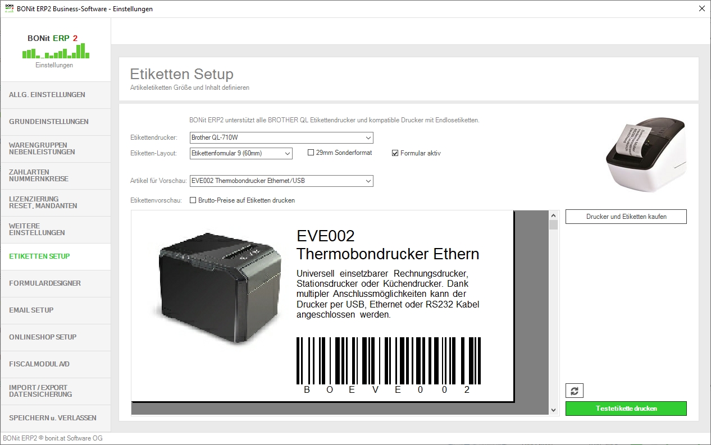The width and height of the screenshot is (711, 445).
Task: Click the 'Etikettendrucker:' field label
Action: 154,137
